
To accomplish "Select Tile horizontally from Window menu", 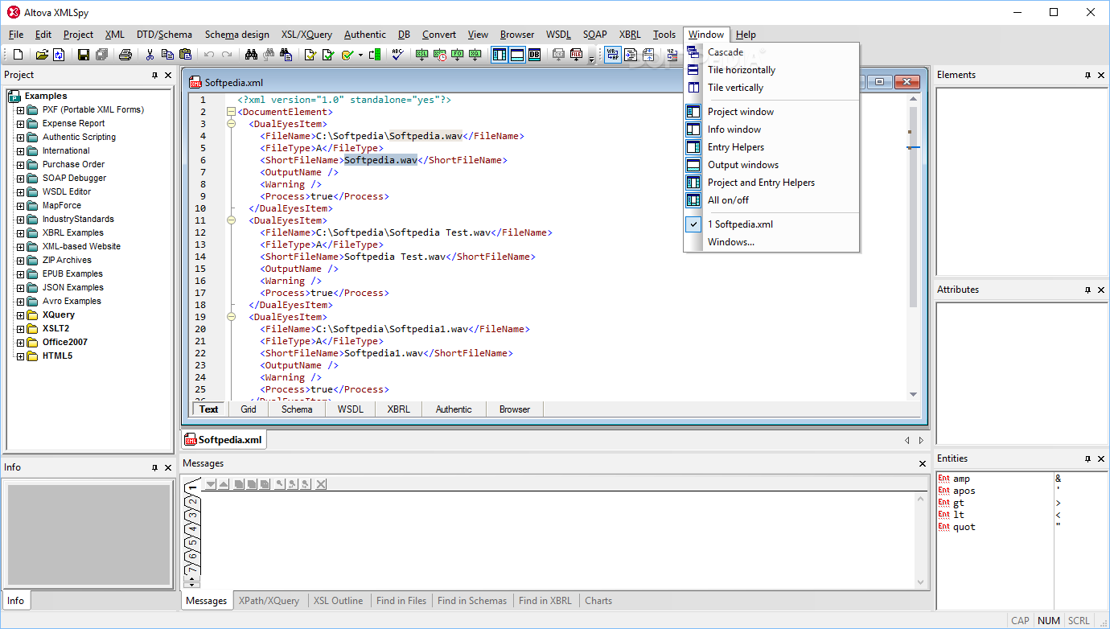I will point(772,70).
